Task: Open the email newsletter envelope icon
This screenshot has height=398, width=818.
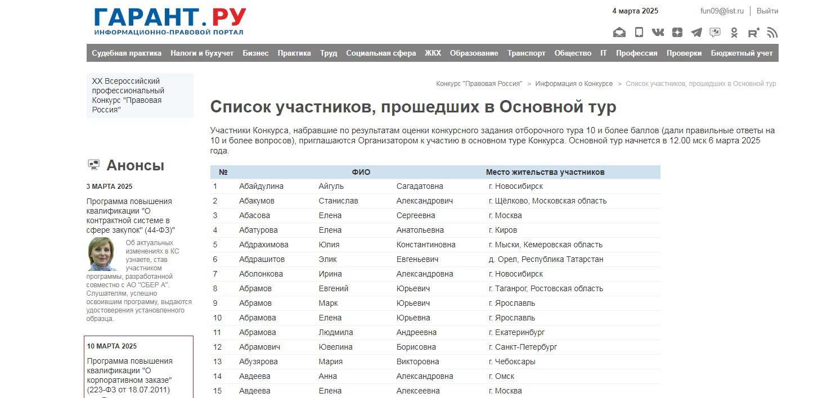Action: coord(619,32)
